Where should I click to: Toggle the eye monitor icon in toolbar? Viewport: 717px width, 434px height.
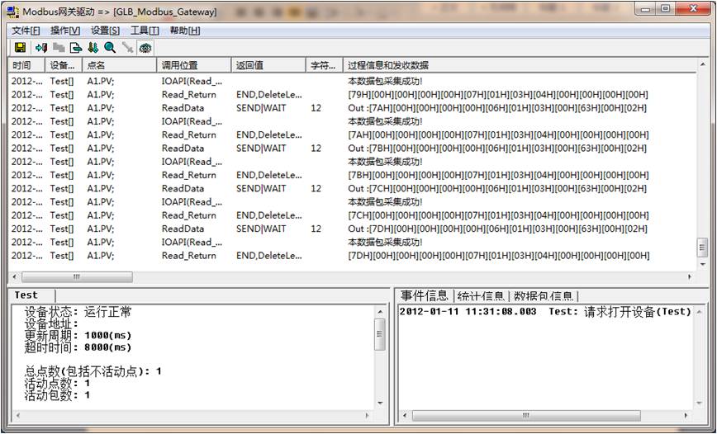pos(145,48)
